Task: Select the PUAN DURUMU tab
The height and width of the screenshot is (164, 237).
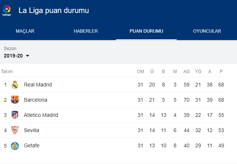Action: [x=146, y=31]
